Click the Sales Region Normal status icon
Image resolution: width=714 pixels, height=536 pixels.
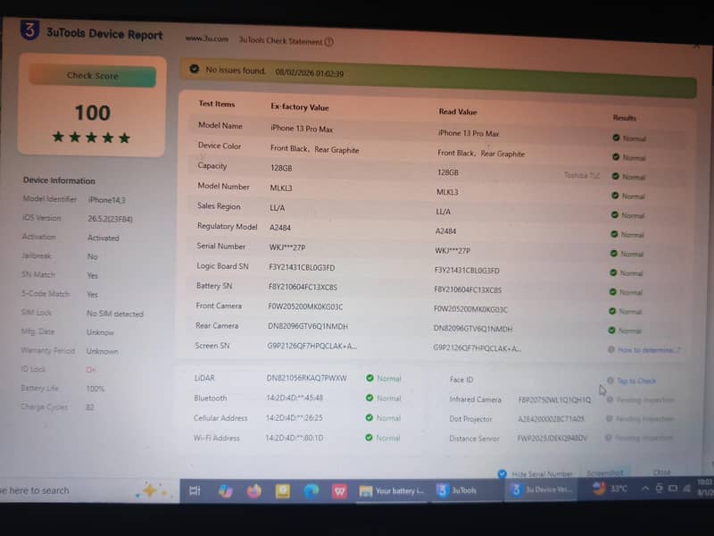[x=614, y=214]
